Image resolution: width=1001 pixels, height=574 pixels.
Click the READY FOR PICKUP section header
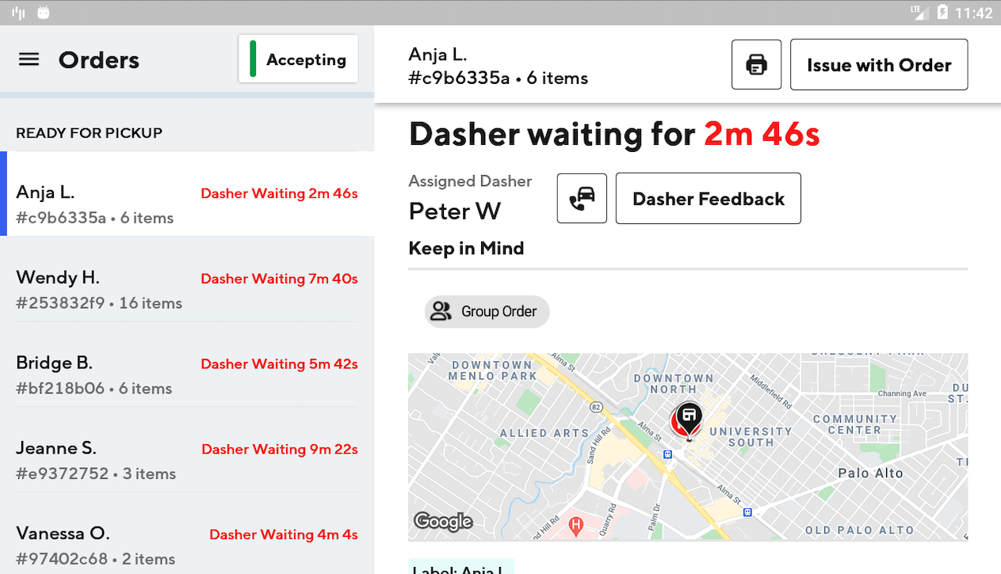[x=89, y=132]
